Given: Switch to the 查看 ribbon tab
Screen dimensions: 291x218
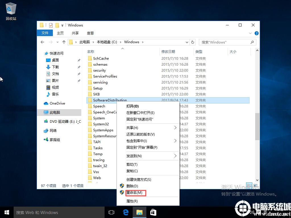Looking at the screenshot, I should pyautogui.click(x=90, y=33).
